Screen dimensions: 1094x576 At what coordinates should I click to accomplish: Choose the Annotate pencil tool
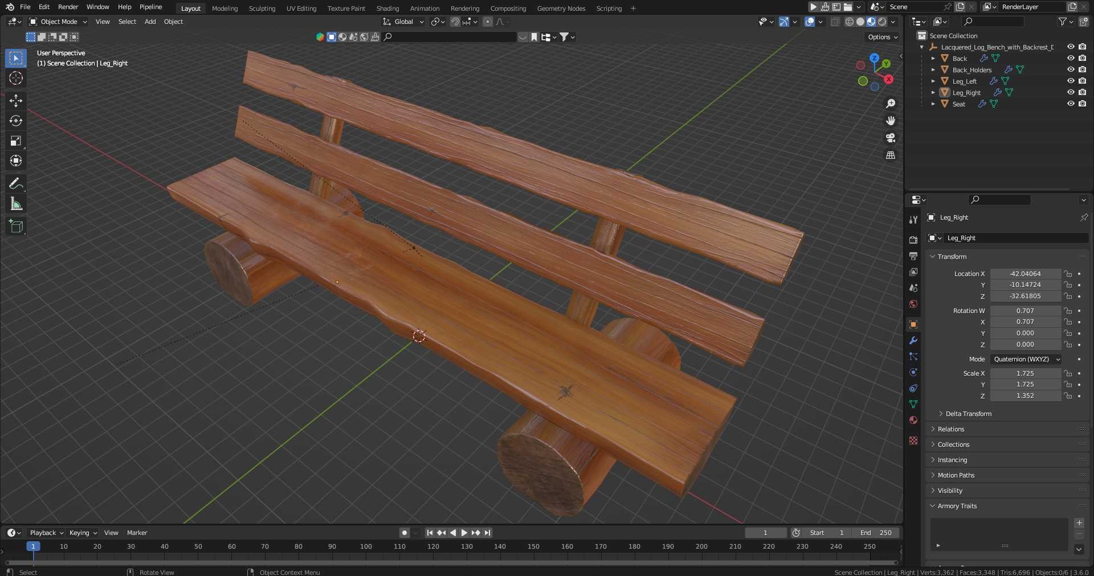tap(16, 183)
